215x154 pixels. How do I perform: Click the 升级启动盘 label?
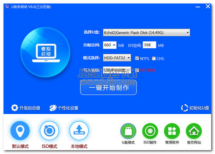pos(30,108)
